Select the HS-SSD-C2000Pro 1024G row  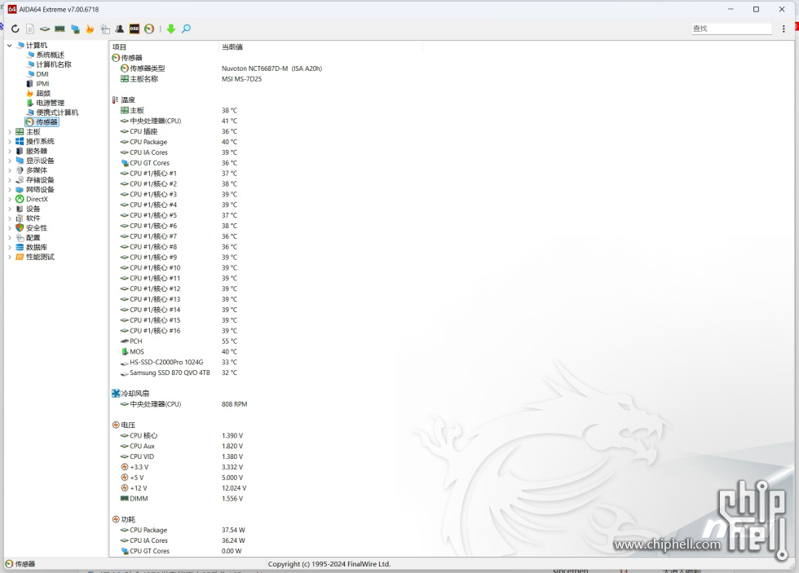pos(179,362)
